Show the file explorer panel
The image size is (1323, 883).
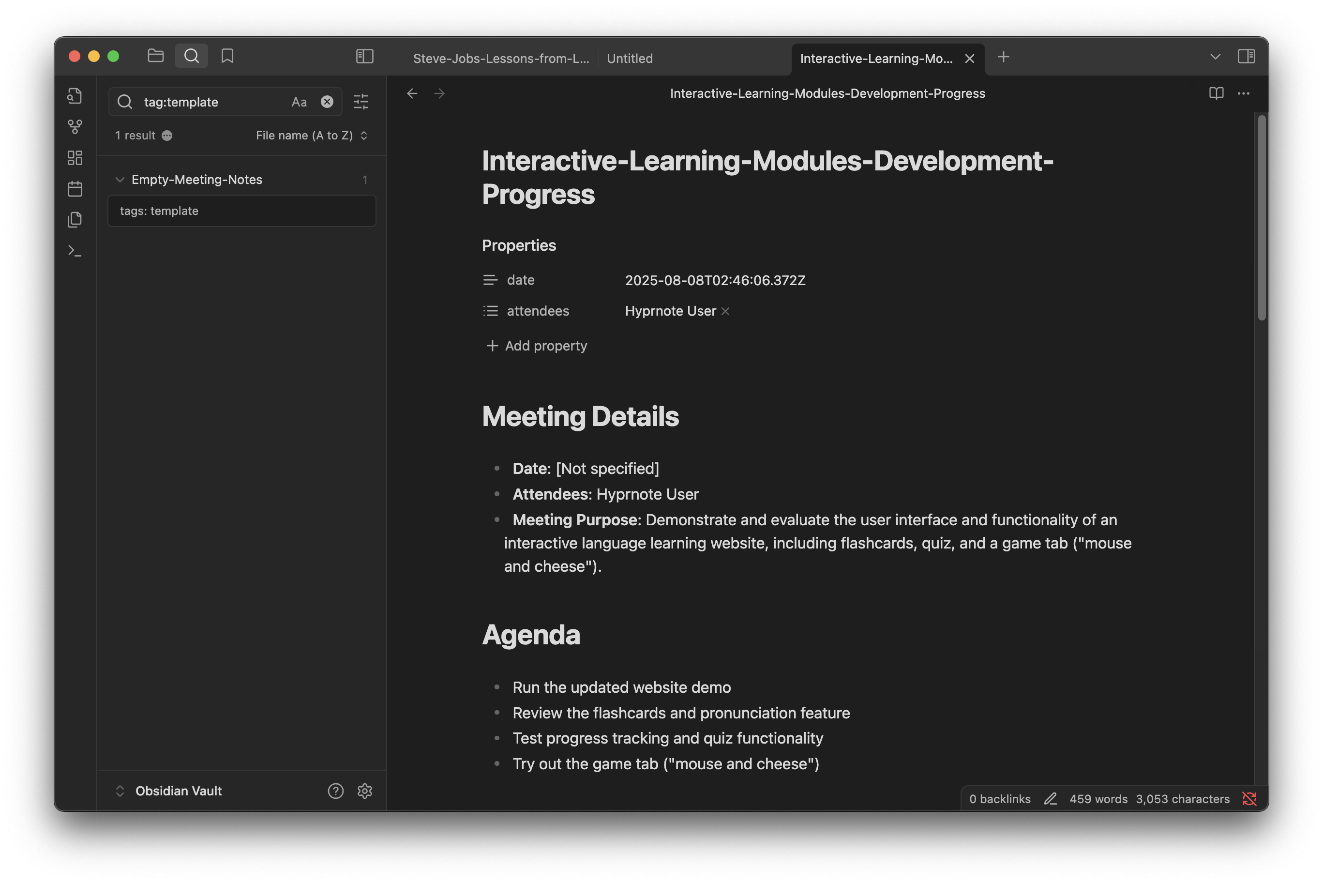pos(155,56)
